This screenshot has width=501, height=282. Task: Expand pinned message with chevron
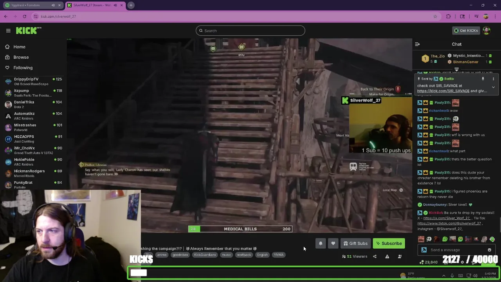tap(493, 87)
